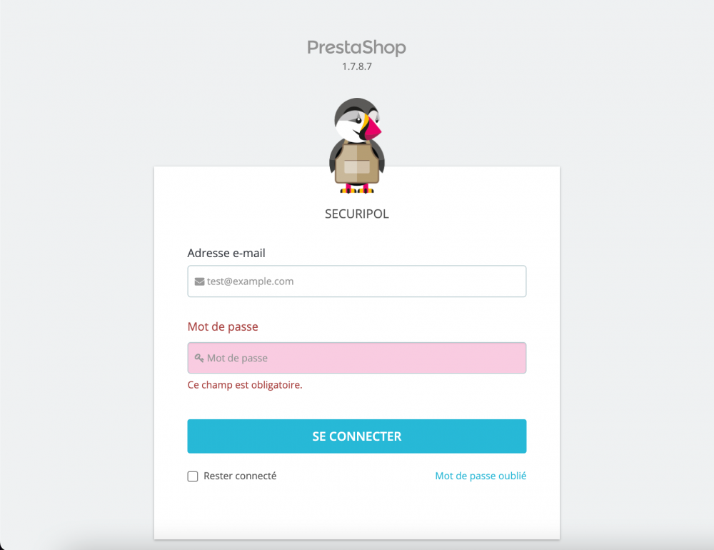Screen dimensions: 714x550
Task: Click the key icon in password field
Action: coord(199,358)
